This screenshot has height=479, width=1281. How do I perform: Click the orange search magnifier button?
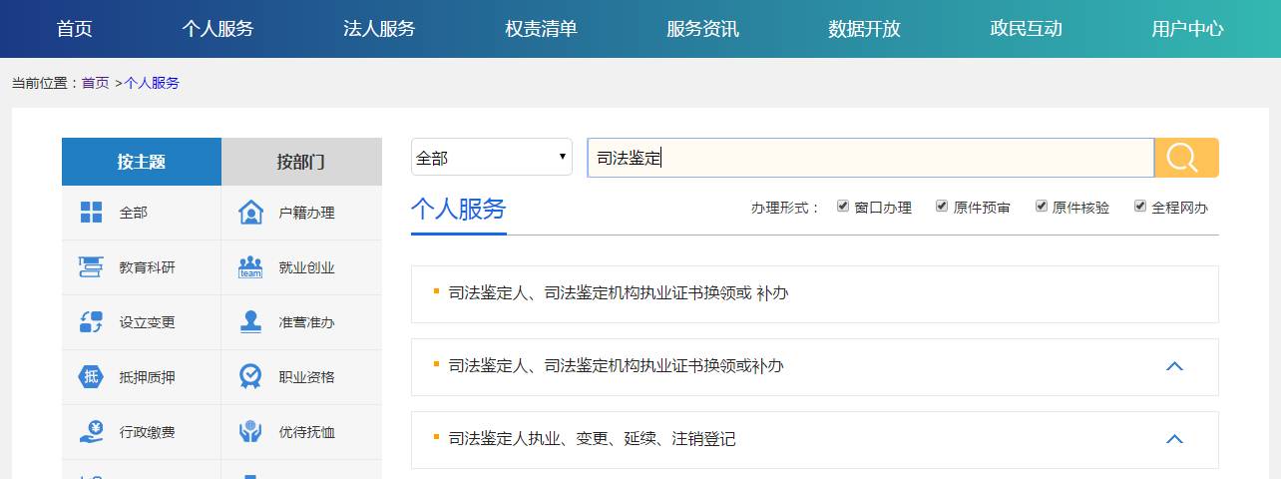[1186, 158]
